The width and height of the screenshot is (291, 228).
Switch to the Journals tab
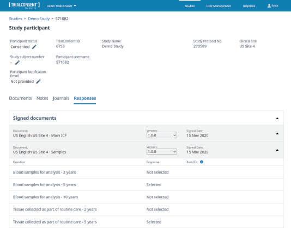click(x=61, y=98)
